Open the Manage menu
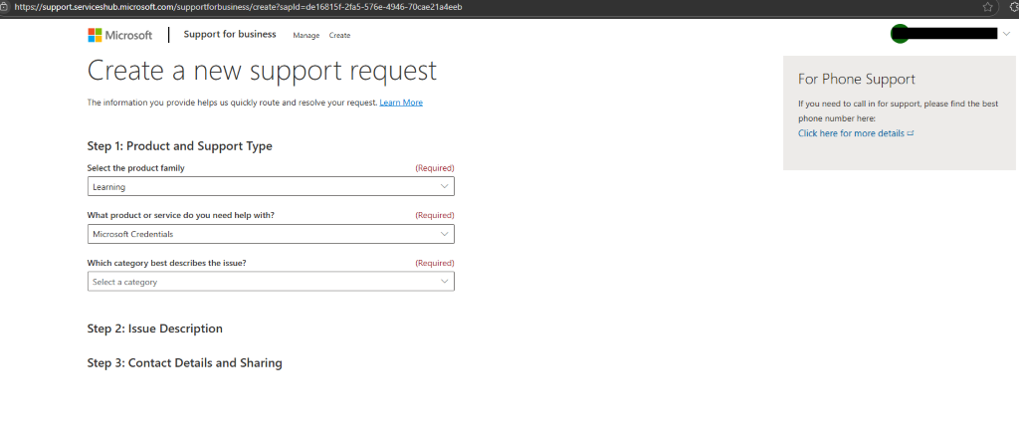 tap(306, 36)
